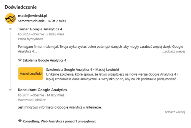191x128 pixels.
Task: Expand the Trener Google Analytics 4 description with zobacz więcej
Action: pos(174,51)
